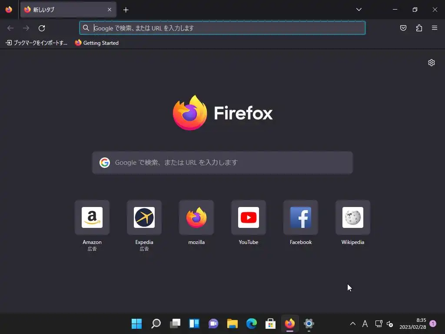Expand the list all tabs dropdown

click(x=359, y=10)
